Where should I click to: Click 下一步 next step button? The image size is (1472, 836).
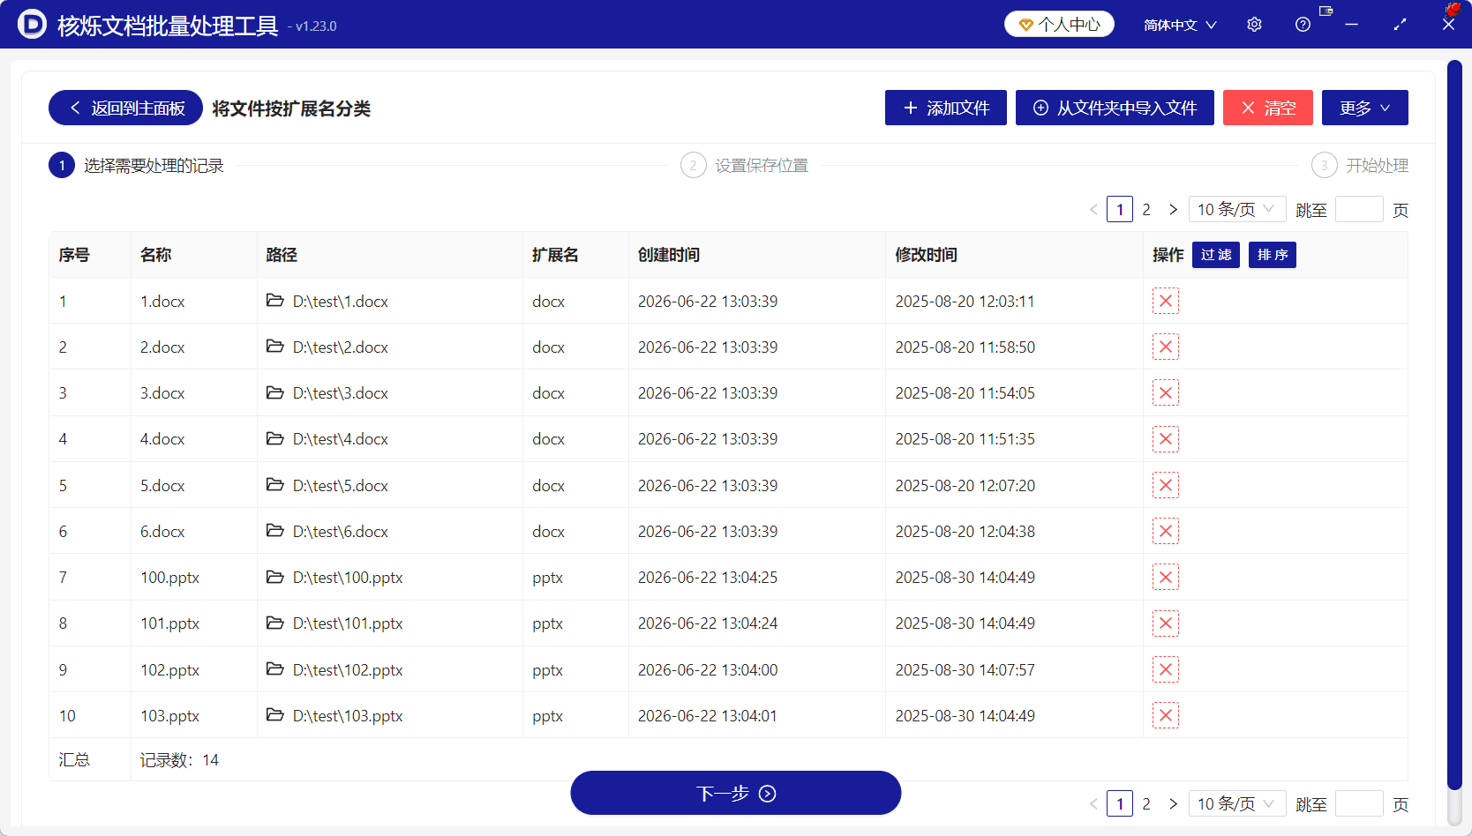click(736, 793)
